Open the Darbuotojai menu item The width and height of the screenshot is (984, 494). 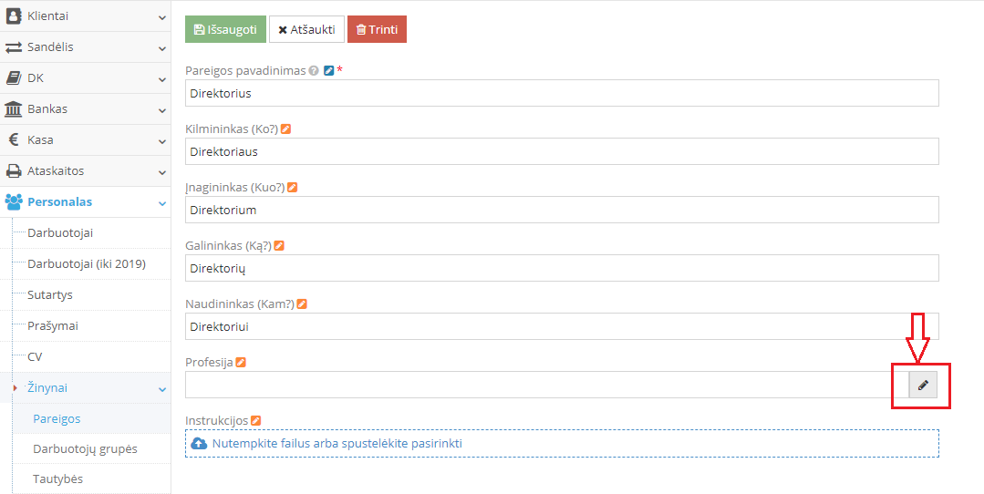[60, 233]
